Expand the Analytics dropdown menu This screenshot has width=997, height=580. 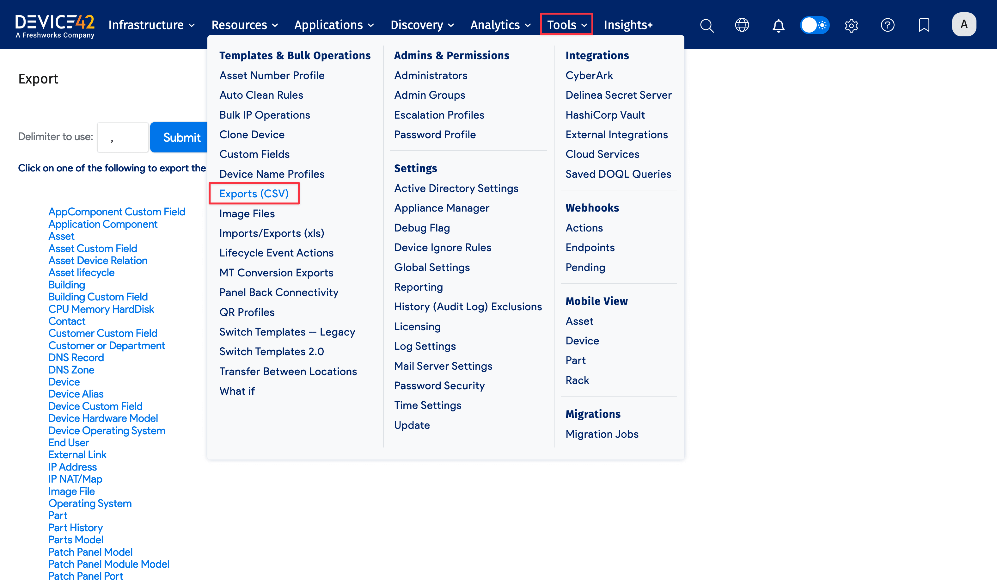[x=500, y=25]
